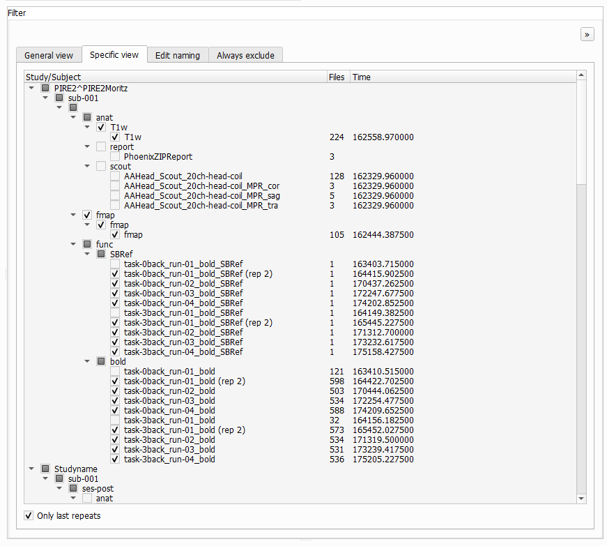
Task: Toggle the ses-post checkbox
Action: point(73,488)
